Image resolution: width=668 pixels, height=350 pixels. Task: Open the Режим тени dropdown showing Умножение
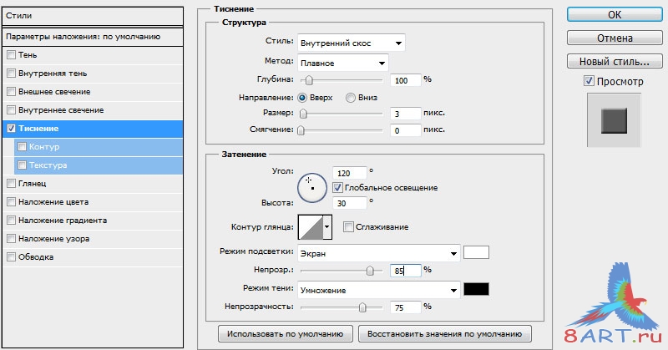point(379,291)
